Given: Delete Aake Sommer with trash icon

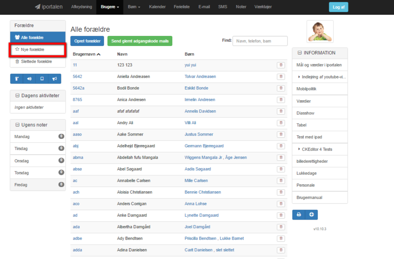Looking at the screenshot, I should tap(281, 134).
